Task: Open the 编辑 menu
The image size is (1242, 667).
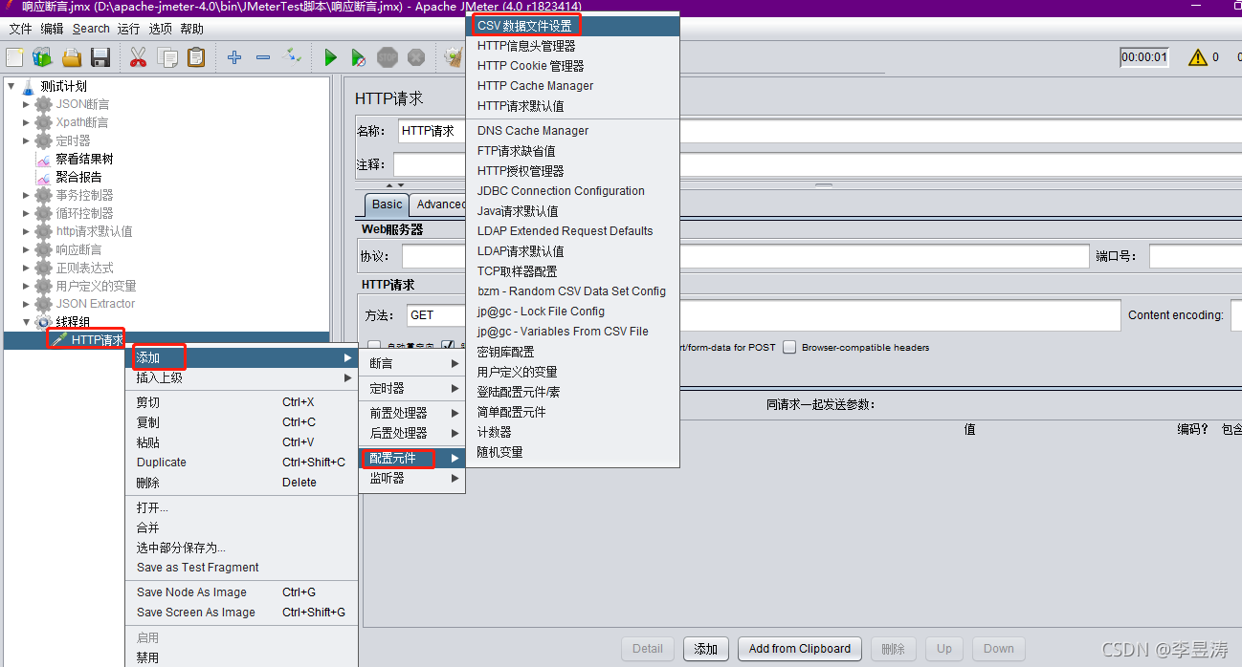Action: (x=52, y=29)
